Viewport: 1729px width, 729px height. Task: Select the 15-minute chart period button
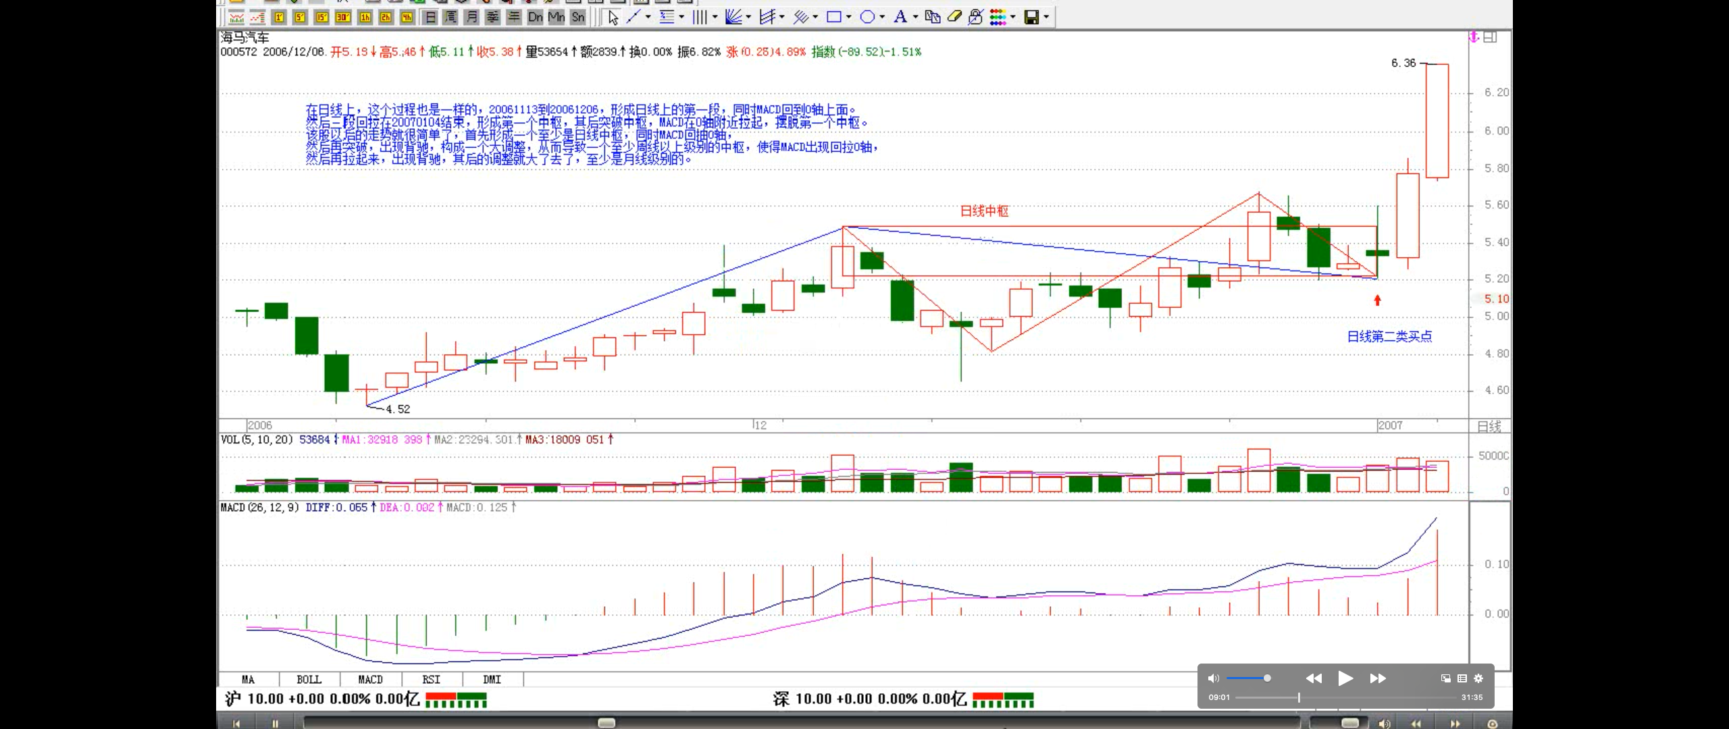click(x=322, y=18)
